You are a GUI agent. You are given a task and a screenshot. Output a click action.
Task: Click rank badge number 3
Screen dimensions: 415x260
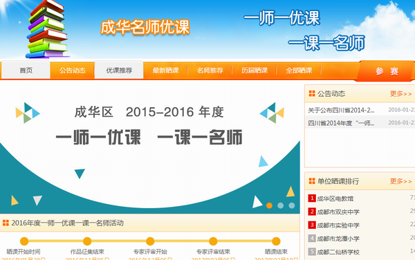[312, 225]
